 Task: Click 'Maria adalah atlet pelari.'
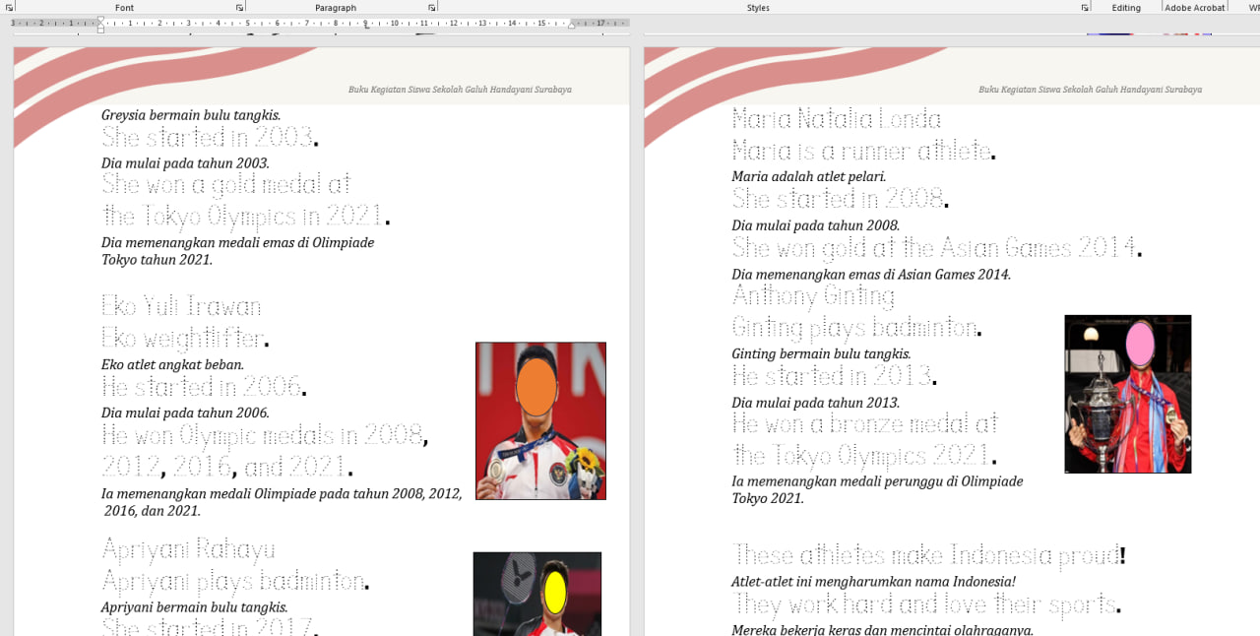pos(808,177)
